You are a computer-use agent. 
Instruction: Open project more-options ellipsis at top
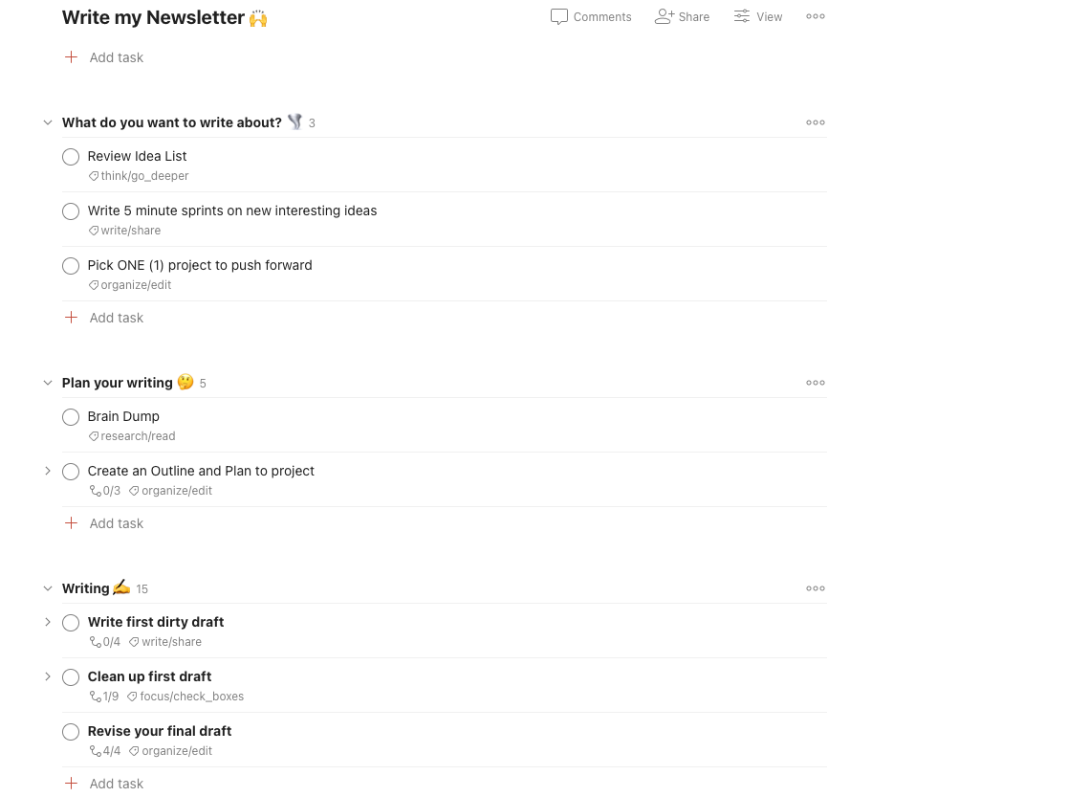click(816, 16)
